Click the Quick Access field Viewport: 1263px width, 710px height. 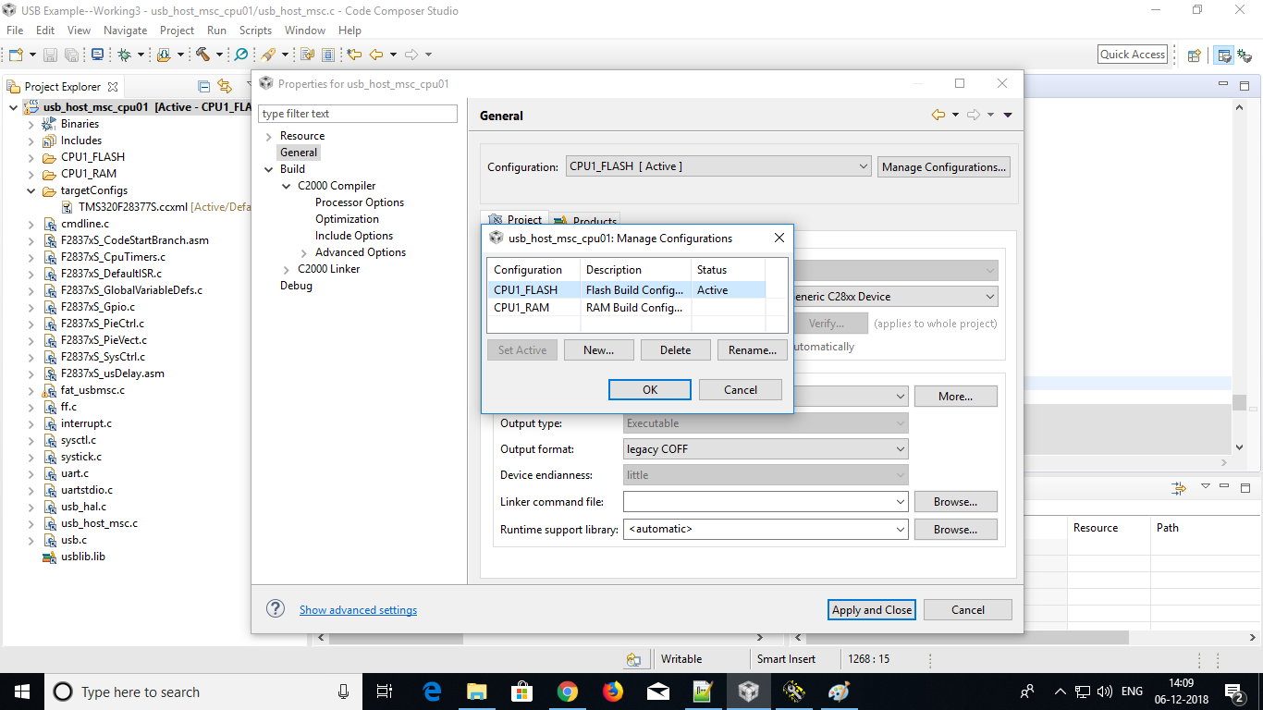point(1133,55)
